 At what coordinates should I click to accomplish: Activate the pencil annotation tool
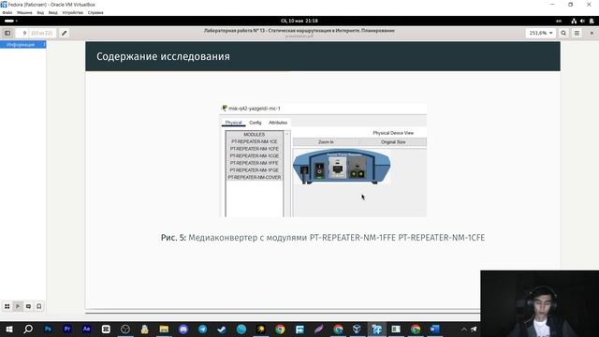65,34
